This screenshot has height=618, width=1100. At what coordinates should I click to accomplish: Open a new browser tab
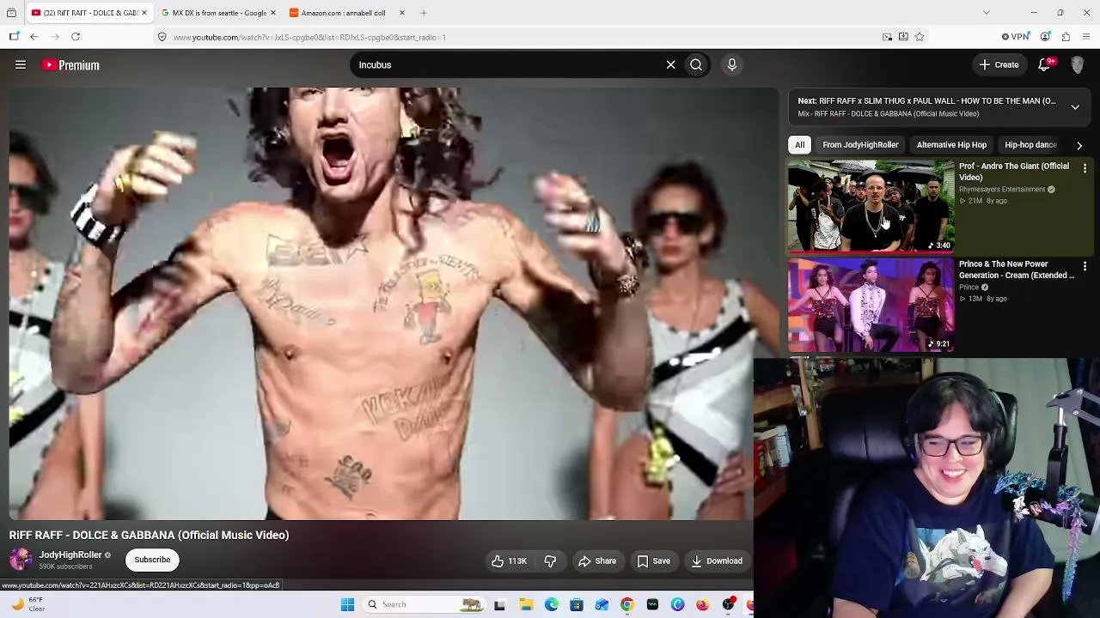[424, 13]
